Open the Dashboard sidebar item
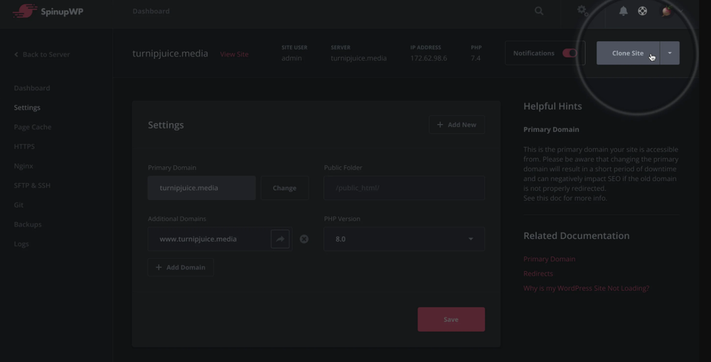 pos(32,88)
